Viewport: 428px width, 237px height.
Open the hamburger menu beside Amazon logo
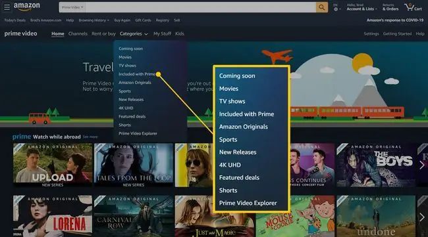coord(7,7)
